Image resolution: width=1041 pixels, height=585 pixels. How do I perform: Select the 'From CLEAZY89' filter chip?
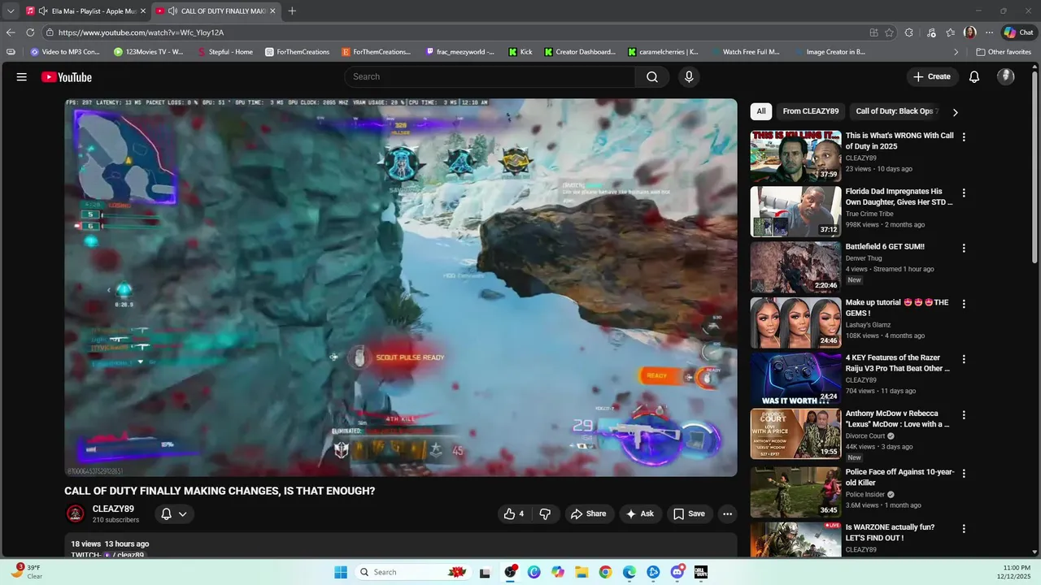coord(810,111)
